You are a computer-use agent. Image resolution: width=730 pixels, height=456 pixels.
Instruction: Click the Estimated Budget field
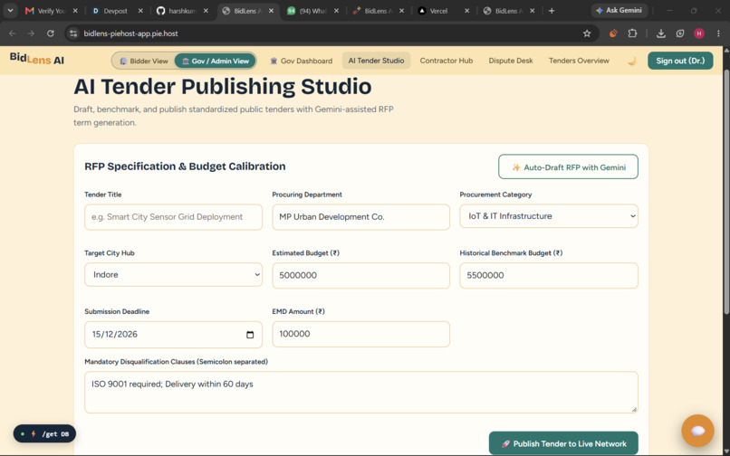click(360, 275)
